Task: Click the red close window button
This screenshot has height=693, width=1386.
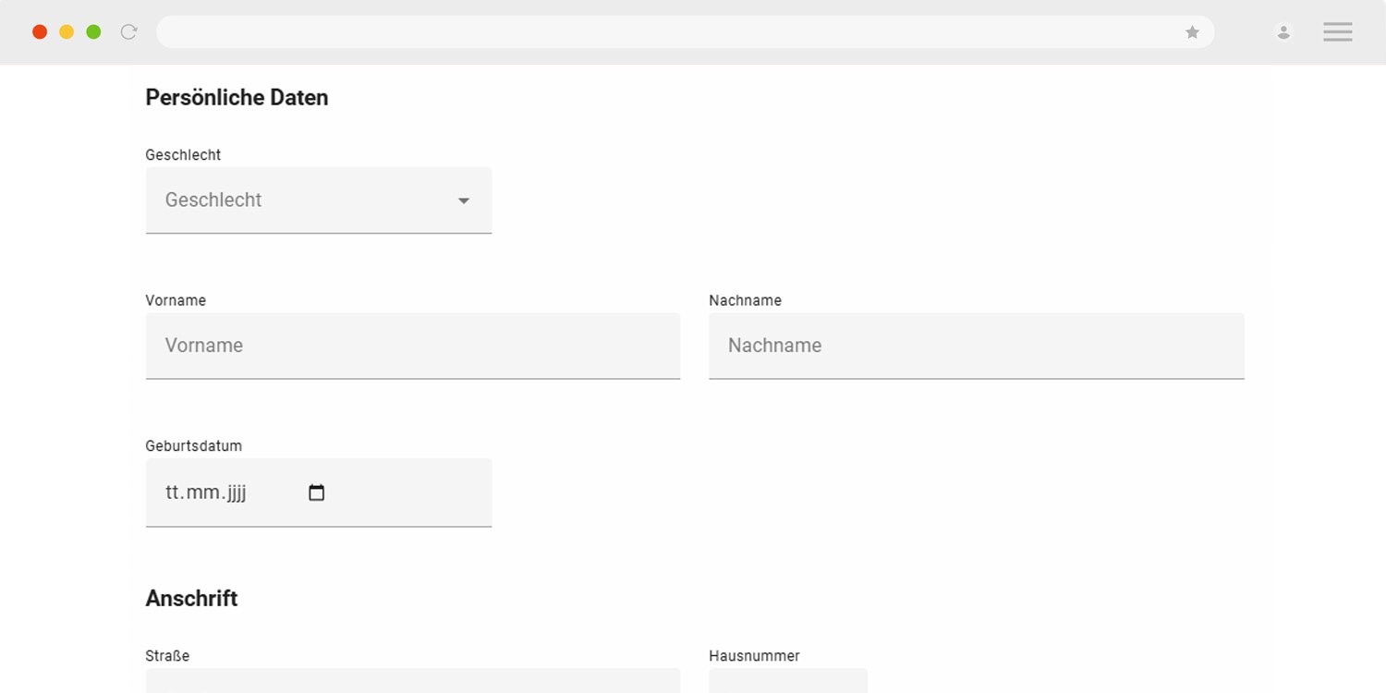Action: point(40,32)
